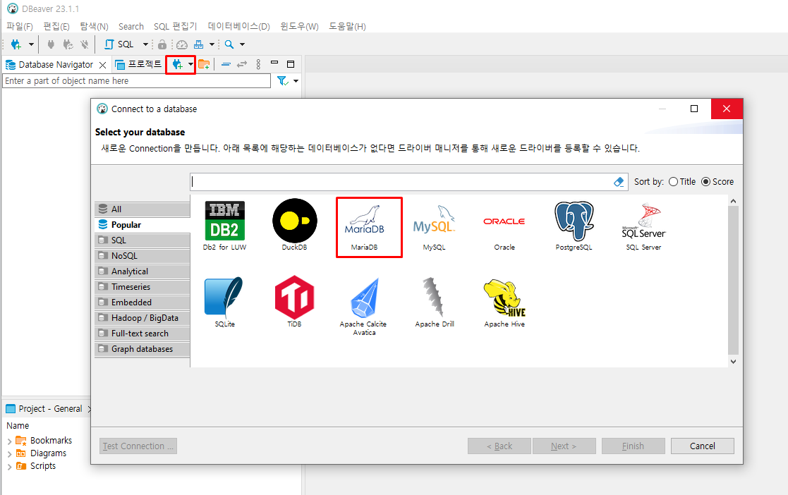
Task: Open the SQL 편집기 menu
Action: click(176, 26)
